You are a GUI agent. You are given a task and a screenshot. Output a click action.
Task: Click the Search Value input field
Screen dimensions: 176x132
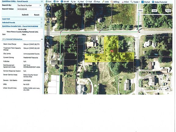tap(29, 9)
